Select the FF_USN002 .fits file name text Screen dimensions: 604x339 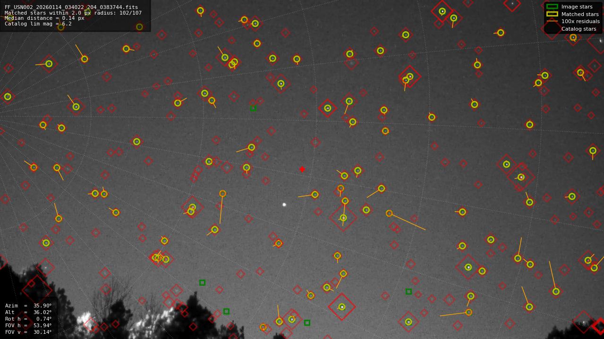(x=71, y=7)
